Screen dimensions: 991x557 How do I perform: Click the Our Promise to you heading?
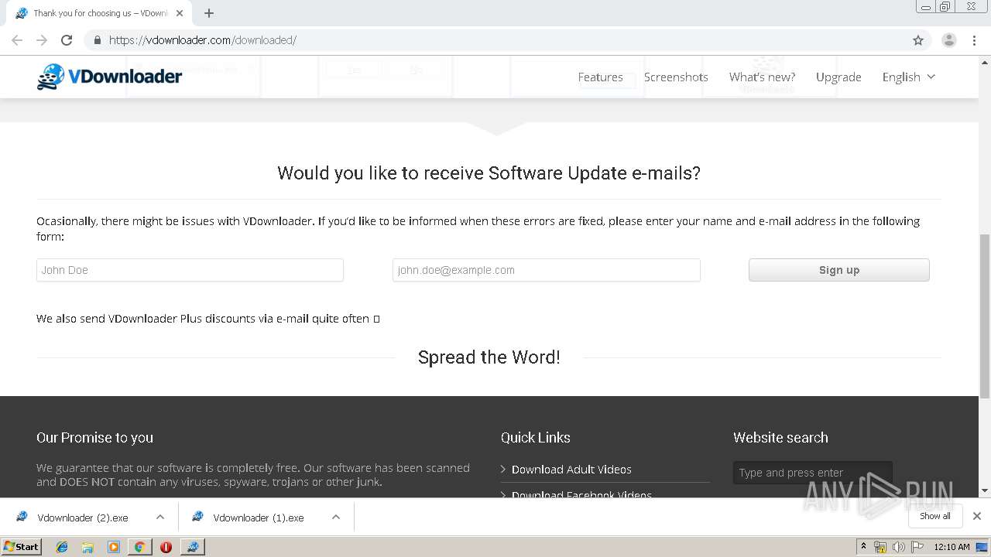[x=94, y=438]
